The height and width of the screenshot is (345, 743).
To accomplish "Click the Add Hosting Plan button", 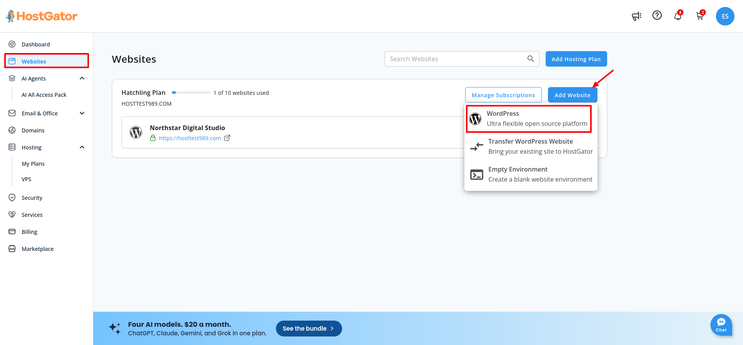I will click(x=576, y=59).
